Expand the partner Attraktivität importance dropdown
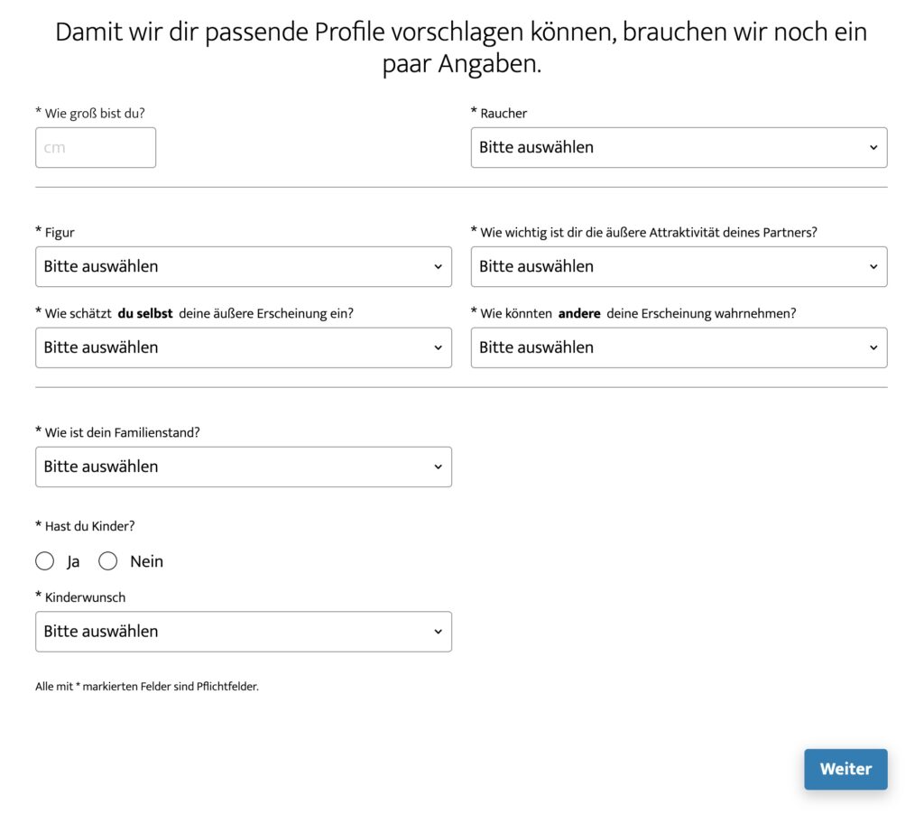Image resolution: width=924 pixels, height=823 pixels. [x=668, y=266]
